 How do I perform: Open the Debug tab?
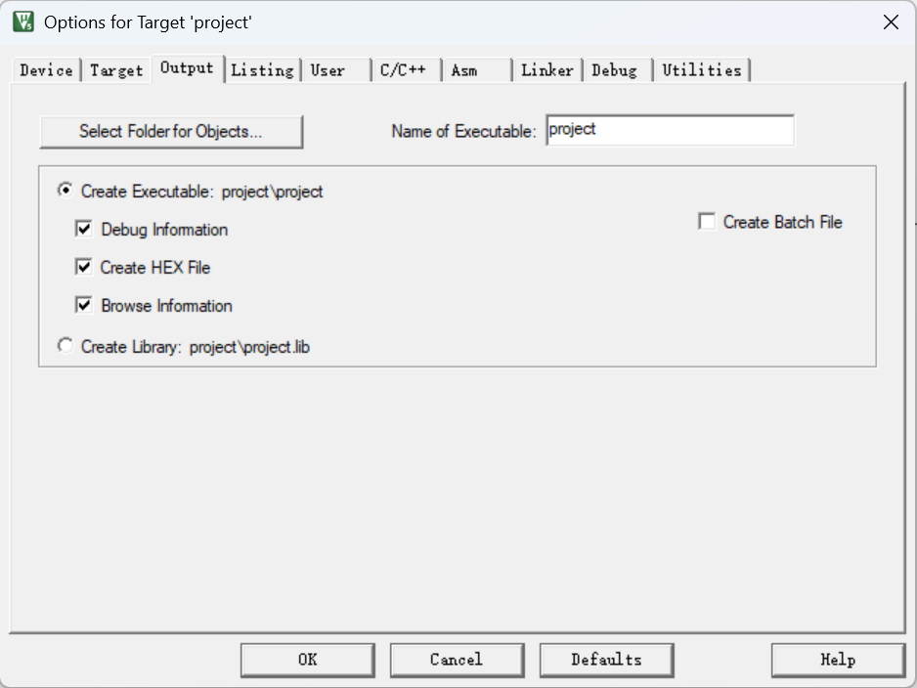pyautogui.click(x=618, y=70)
